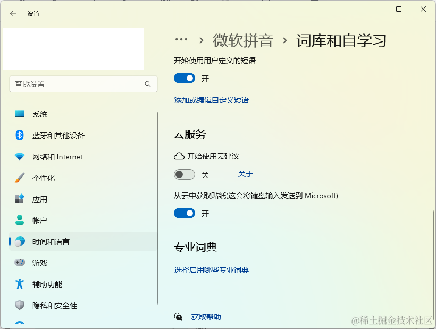This screenshot has width=436, height=329.
Task: Select 蓝牙和其他设备 in the sidebar
Action: click(x=58, y=135)
